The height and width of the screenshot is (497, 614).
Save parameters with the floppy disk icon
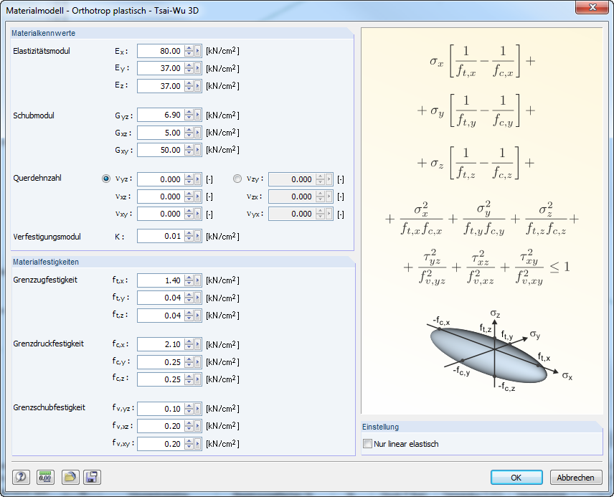(x=92, y=477)
